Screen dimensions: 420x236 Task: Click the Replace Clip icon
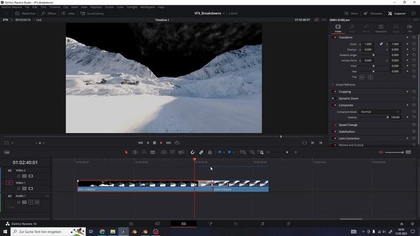click(x=181, y=152)
